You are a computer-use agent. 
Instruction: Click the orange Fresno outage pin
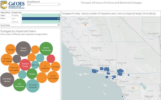coord(85,25)
